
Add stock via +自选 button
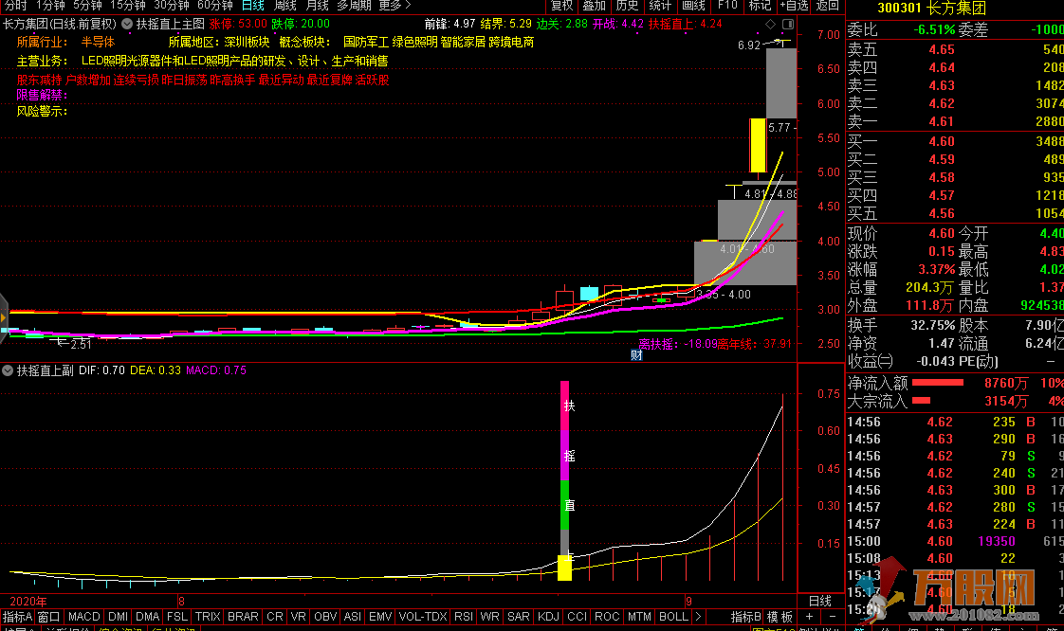tap(794, 6)
